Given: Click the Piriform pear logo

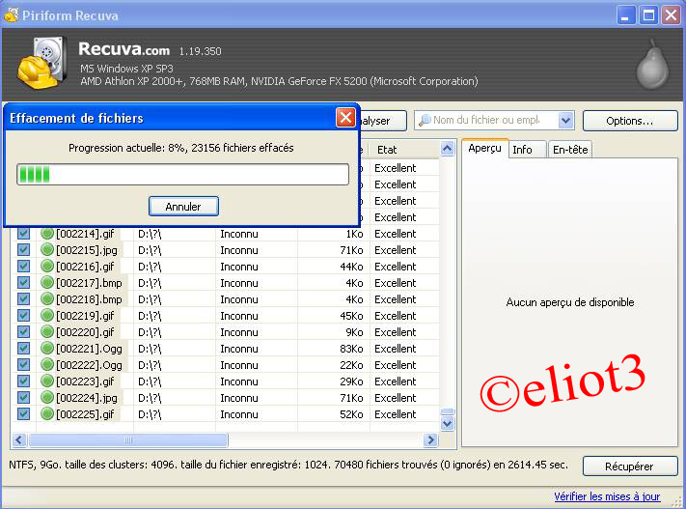Looking at the screenshot, I should click(x=652, y=65).
